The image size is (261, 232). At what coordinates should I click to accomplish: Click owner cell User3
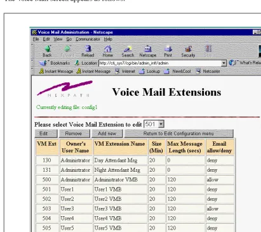point(76,209)
